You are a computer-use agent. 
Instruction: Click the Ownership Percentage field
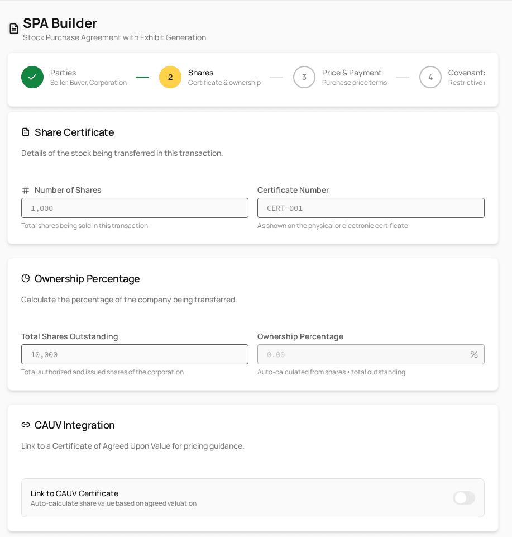pos(363,354)
